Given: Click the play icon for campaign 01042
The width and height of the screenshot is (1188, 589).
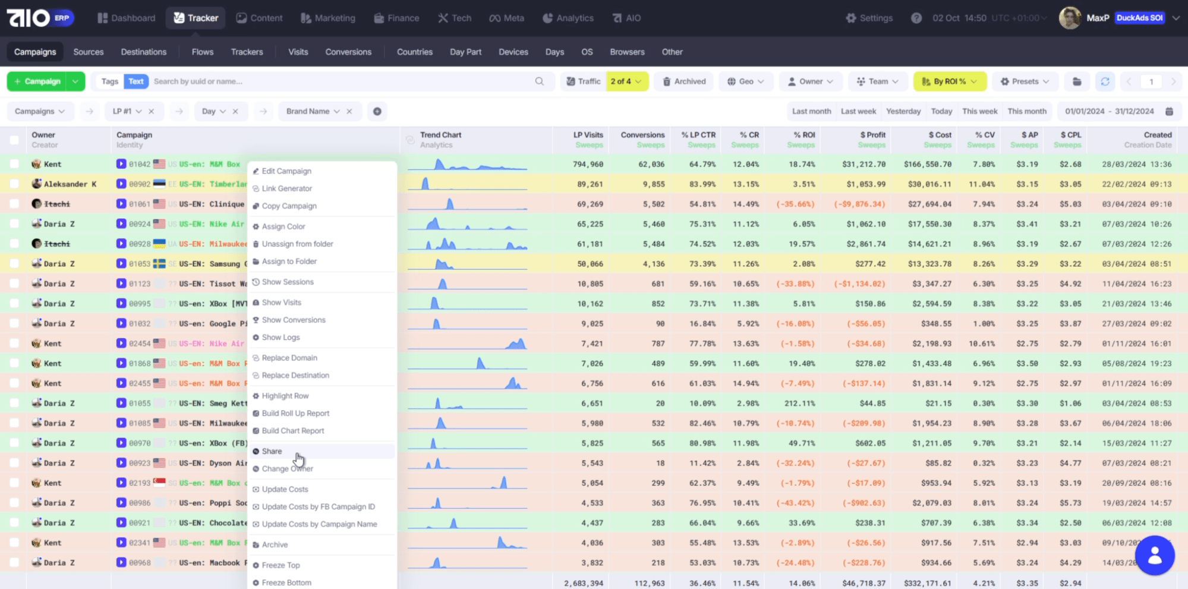Looking at the screenshot, I should tap(121, 164).
